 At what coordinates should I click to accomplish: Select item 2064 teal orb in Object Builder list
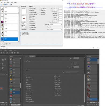pyautogui.click(x=15, y=89)
